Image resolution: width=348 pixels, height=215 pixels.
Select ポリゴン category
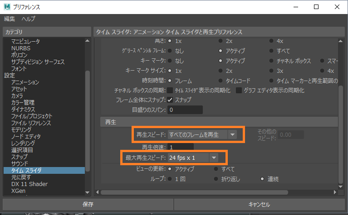pos(20,55)
